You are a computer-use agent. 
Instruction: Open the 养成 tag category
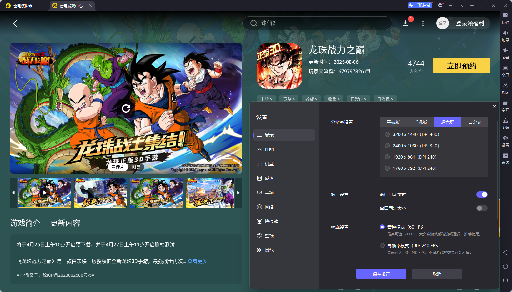point(311,99)
